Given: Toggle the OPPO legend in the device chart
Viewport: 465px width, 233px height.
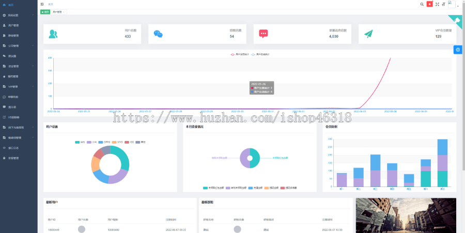Looking at the screenshot, I should tap(104, 142).
